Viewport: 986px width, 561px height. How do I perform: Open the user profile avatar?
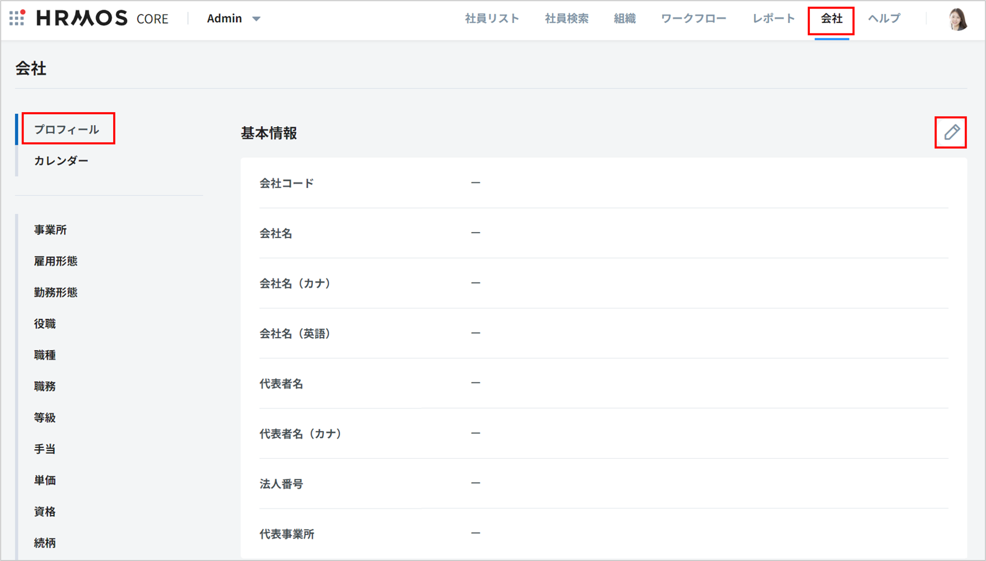point(958,19)
